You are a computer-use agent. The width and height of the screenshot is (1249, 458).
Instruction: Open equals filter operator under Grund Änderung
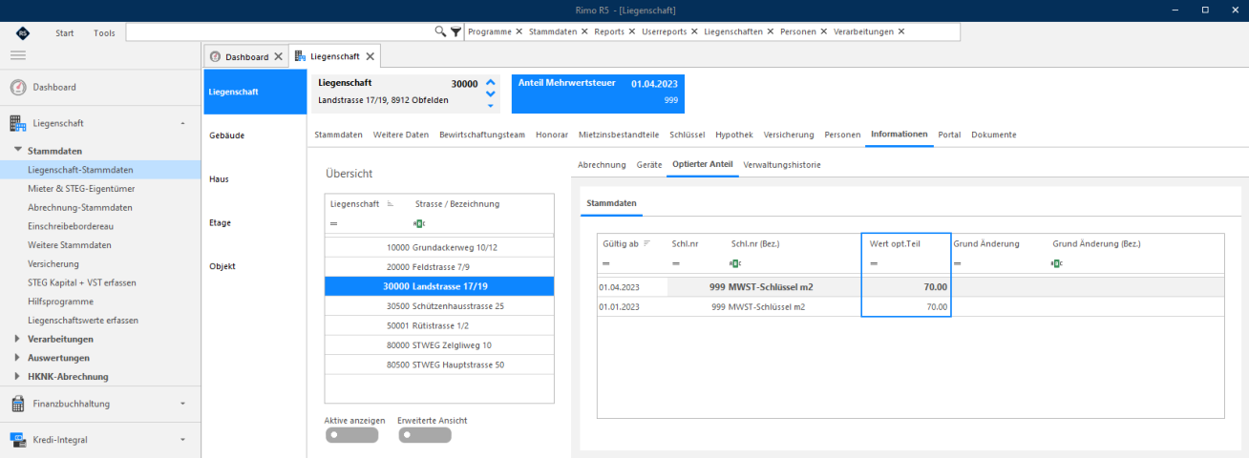tap(958, 263)
